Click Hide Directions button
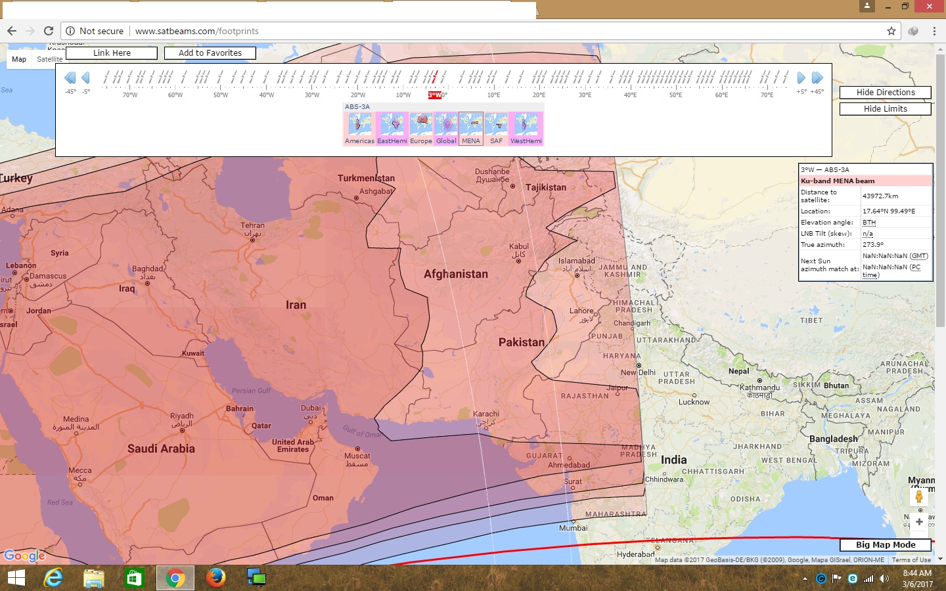The height and width of the screenshot is (591, 946). click(886, 93)
